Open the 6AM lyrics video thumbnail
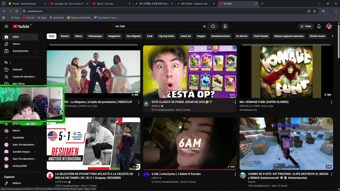340x191 pixels. tap(190, 144)
